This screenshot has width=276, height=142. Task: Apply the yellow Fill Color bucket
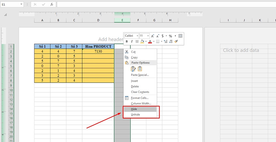(x=142, y=42)
